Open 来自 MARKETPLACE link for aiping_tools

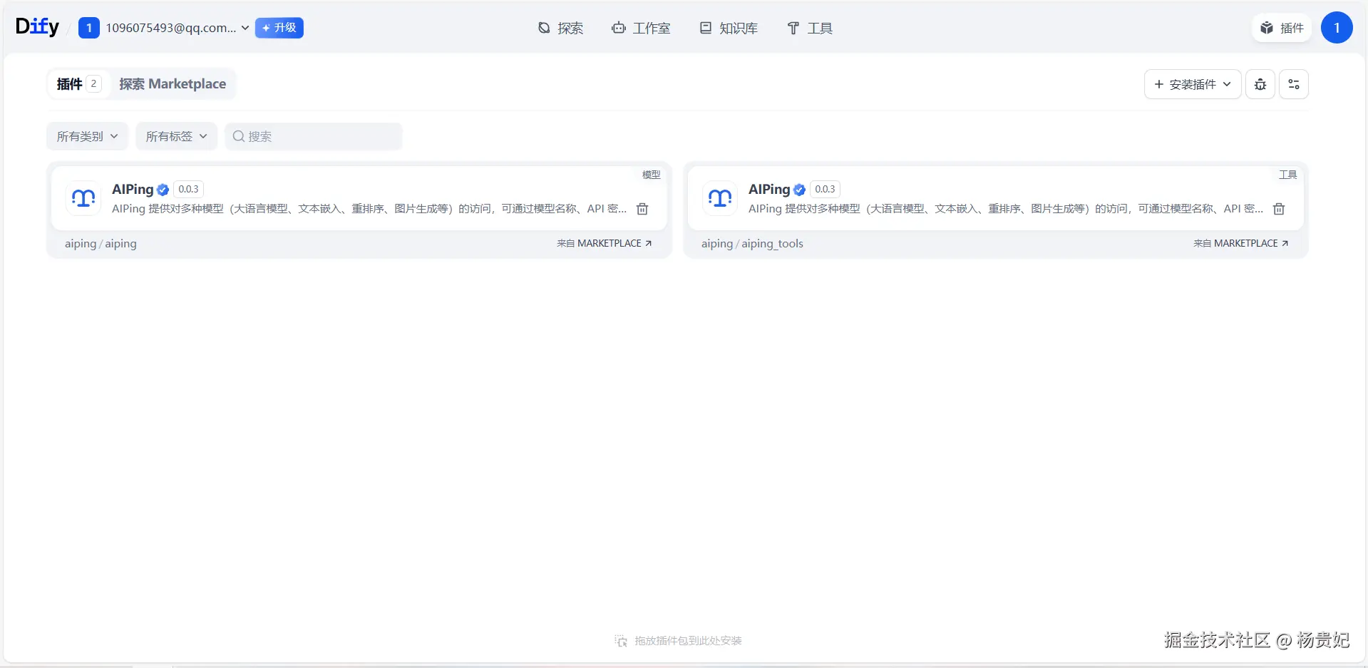click(1241, 243)
